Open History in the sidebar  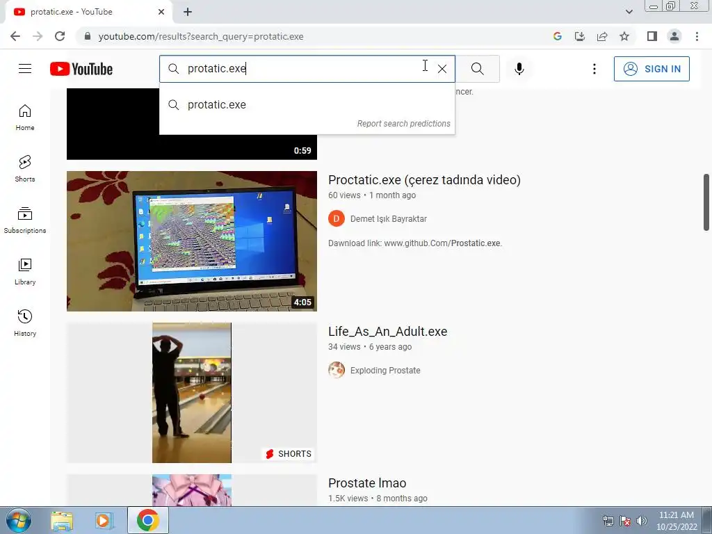tap(25, 323)
